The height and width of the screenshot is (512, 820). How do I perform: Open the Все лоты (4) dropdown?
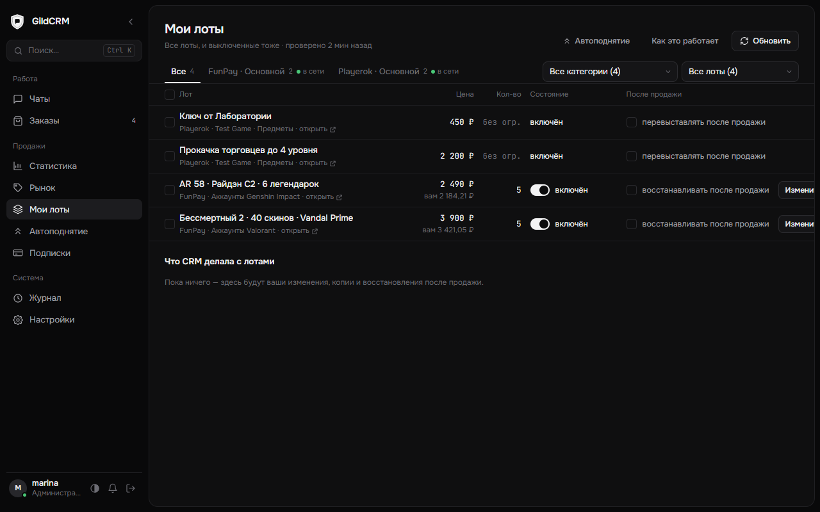click(740, 72)
